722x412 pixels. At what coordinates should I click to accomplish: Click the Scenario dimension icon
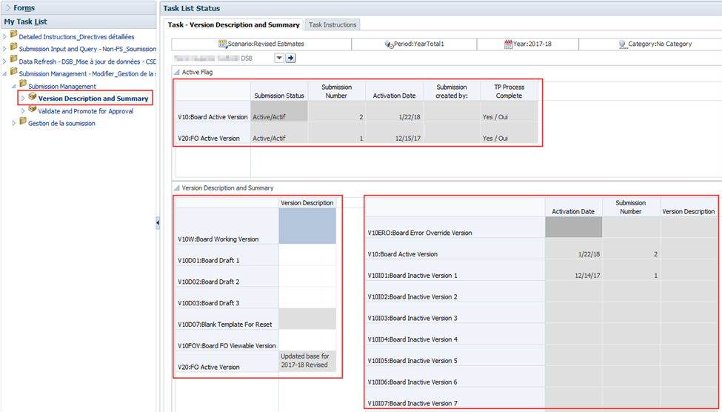(x=222, y=44)
